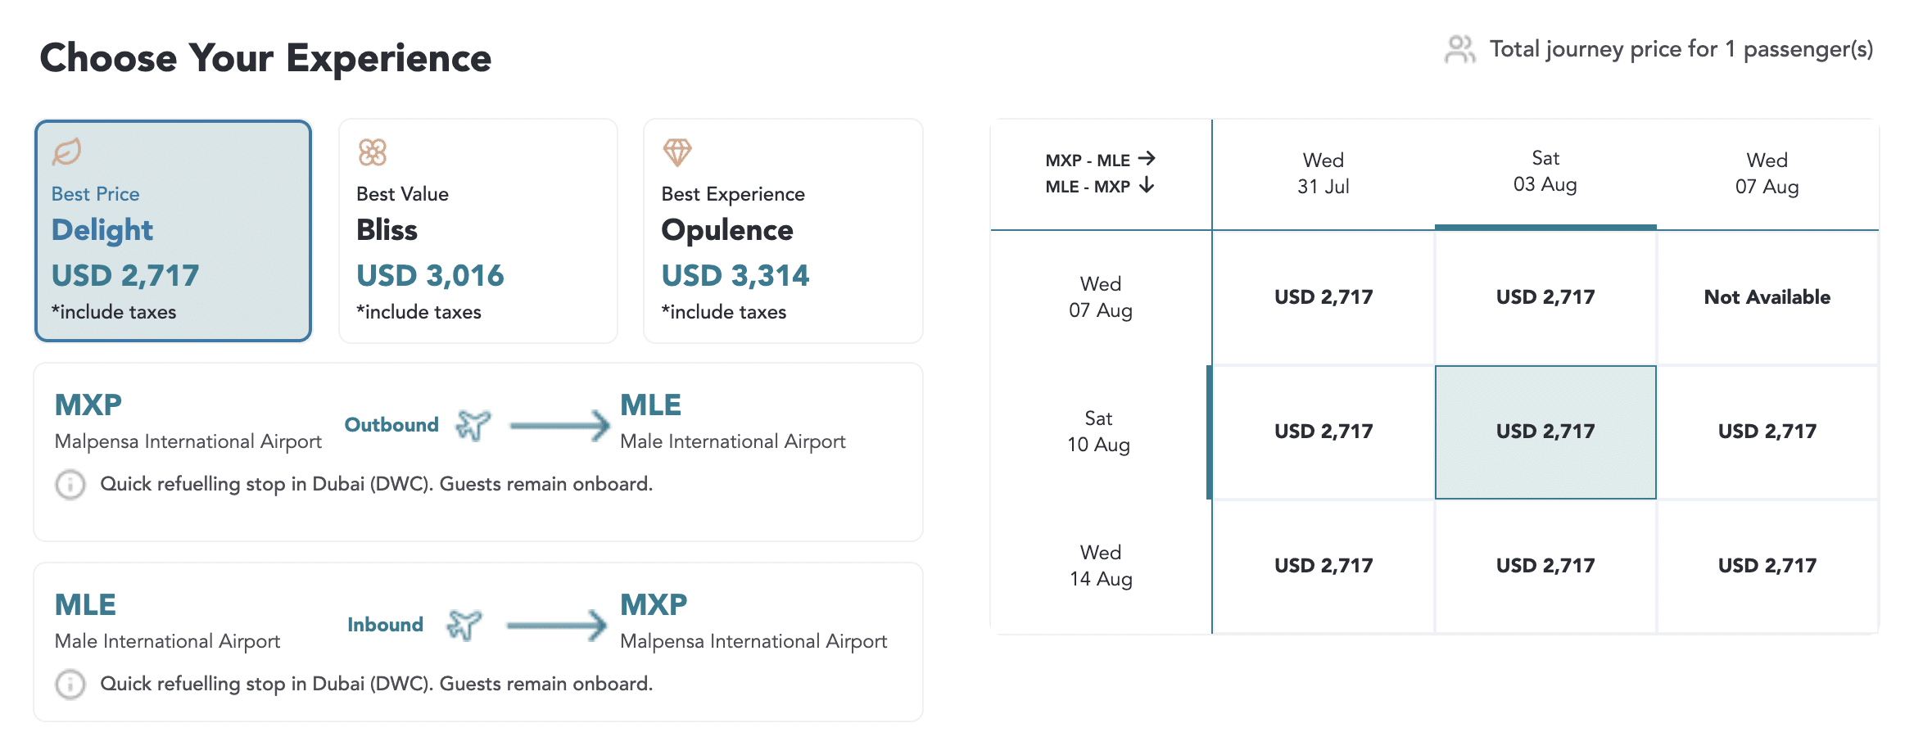Choose Sat 03 Aug departure column
The image size is (1923, 755).
[x=1545, y=172]
